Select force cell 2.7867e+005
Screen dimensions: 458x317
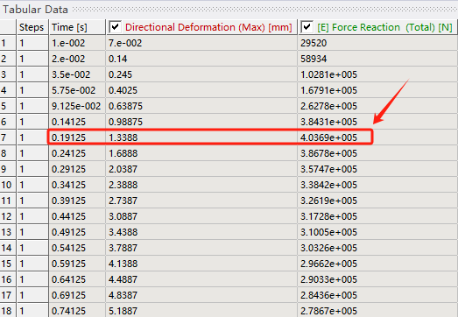[x=378, y=311]
